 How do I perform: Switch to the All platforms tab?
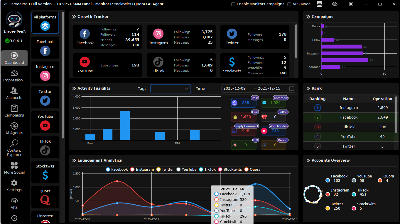tap(45, 23)
